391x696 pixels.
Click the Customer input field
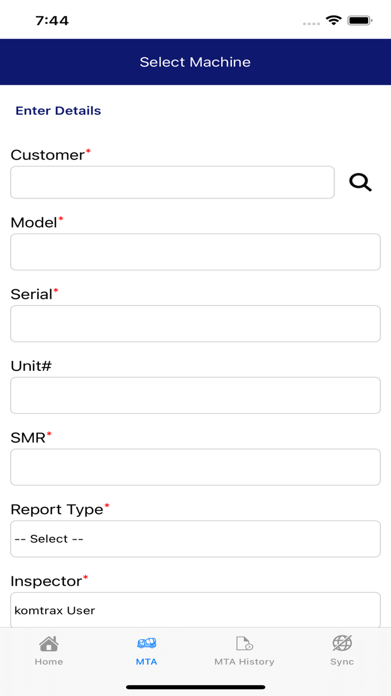(172, 182)
